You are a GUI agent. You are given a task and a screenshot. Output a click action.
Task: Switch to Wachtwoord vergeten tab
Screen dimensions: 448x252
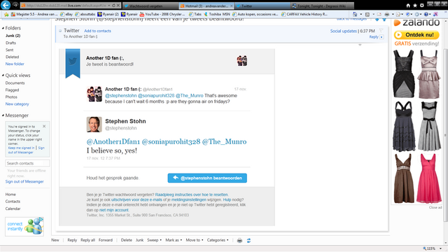pyautogui.click(x=150, y=6)
